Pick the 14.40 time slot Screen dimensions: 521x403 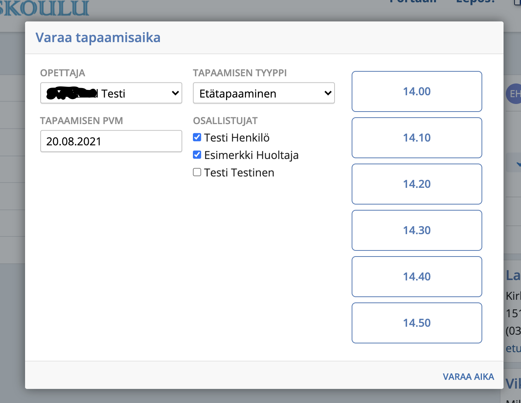pos(417,277)
